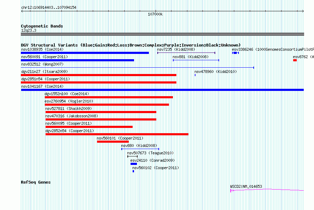Click the esv24110 (Conrad2009) small blue block
This screenshot has width=314, height=210.
coord(134,164)
